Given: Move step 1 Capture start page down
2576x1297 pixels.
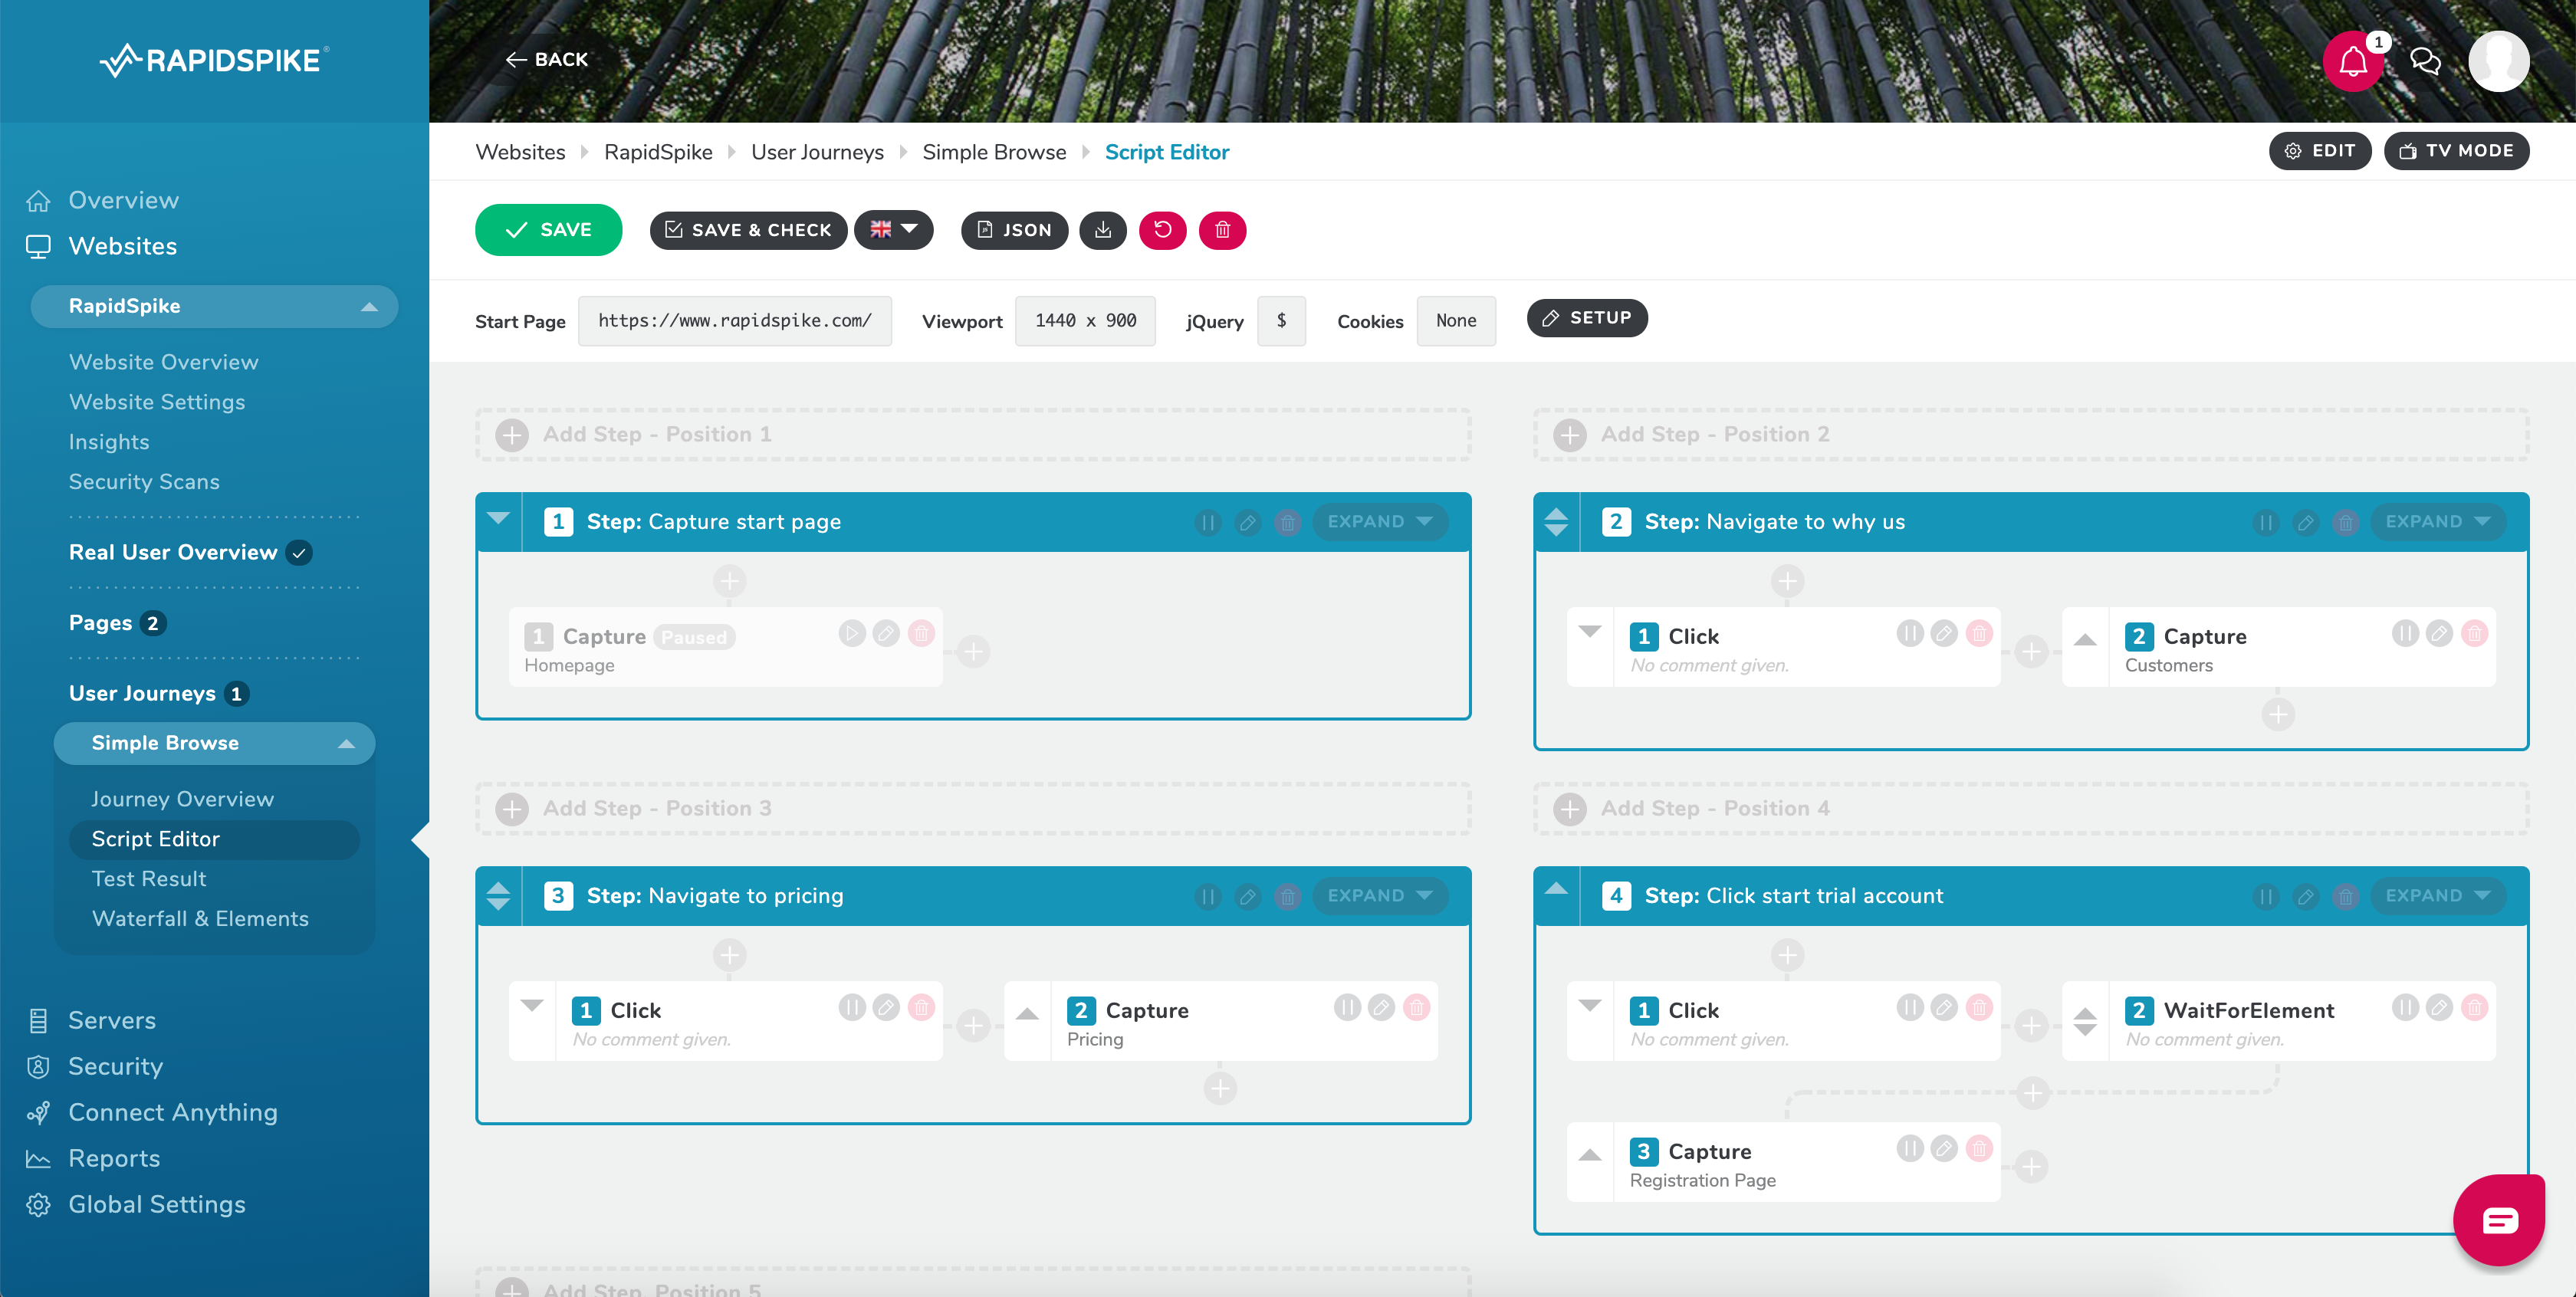Looking at the screenshot, I should tap(498, 518).
